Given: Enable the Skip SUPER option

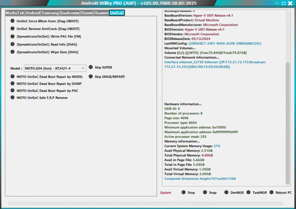Looking at the screenshot, I should (100, 67).
